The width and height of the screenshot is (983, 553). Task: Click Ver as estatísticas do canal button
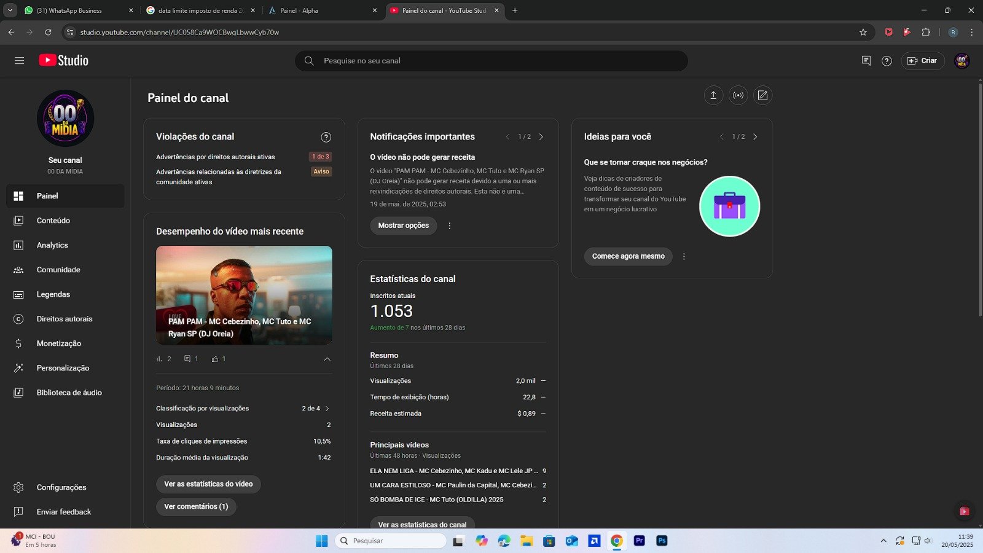pos(422,523)
